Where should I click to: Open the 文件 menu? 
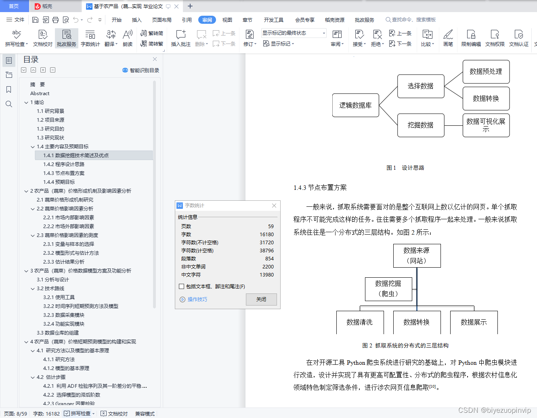click(x=15, y=20)
